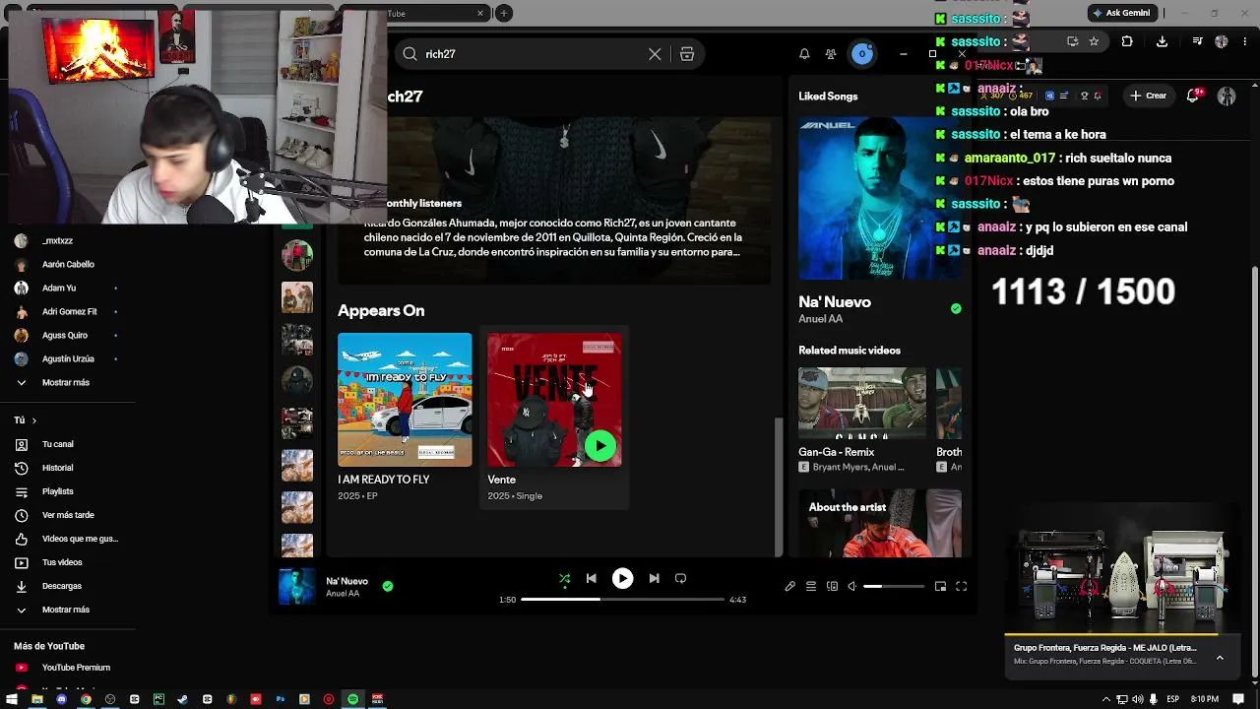Open Ver más tarde in YouTube sidebar
Viewport: 1260px width, 709px height.
click(x=68, y=515)
